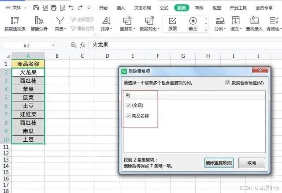Click 全部显示 in the ribbon
Viewport: 282px width, 193px height.
pos(82,19)
